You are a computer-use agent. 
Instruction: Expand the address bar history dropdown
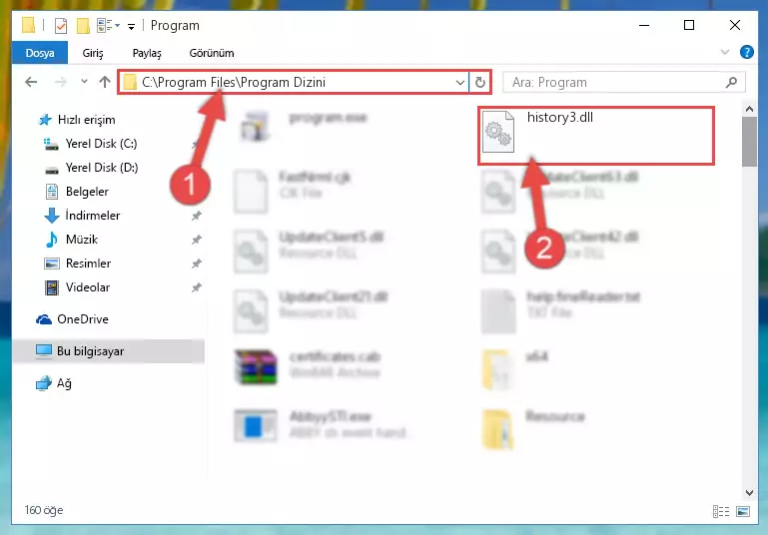coord(460,82)
